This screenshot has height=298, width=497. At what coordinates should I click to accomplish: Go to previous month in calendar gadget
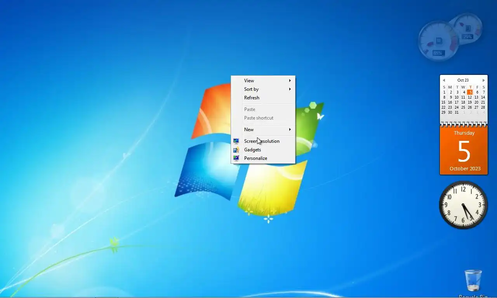click(444, 80)
